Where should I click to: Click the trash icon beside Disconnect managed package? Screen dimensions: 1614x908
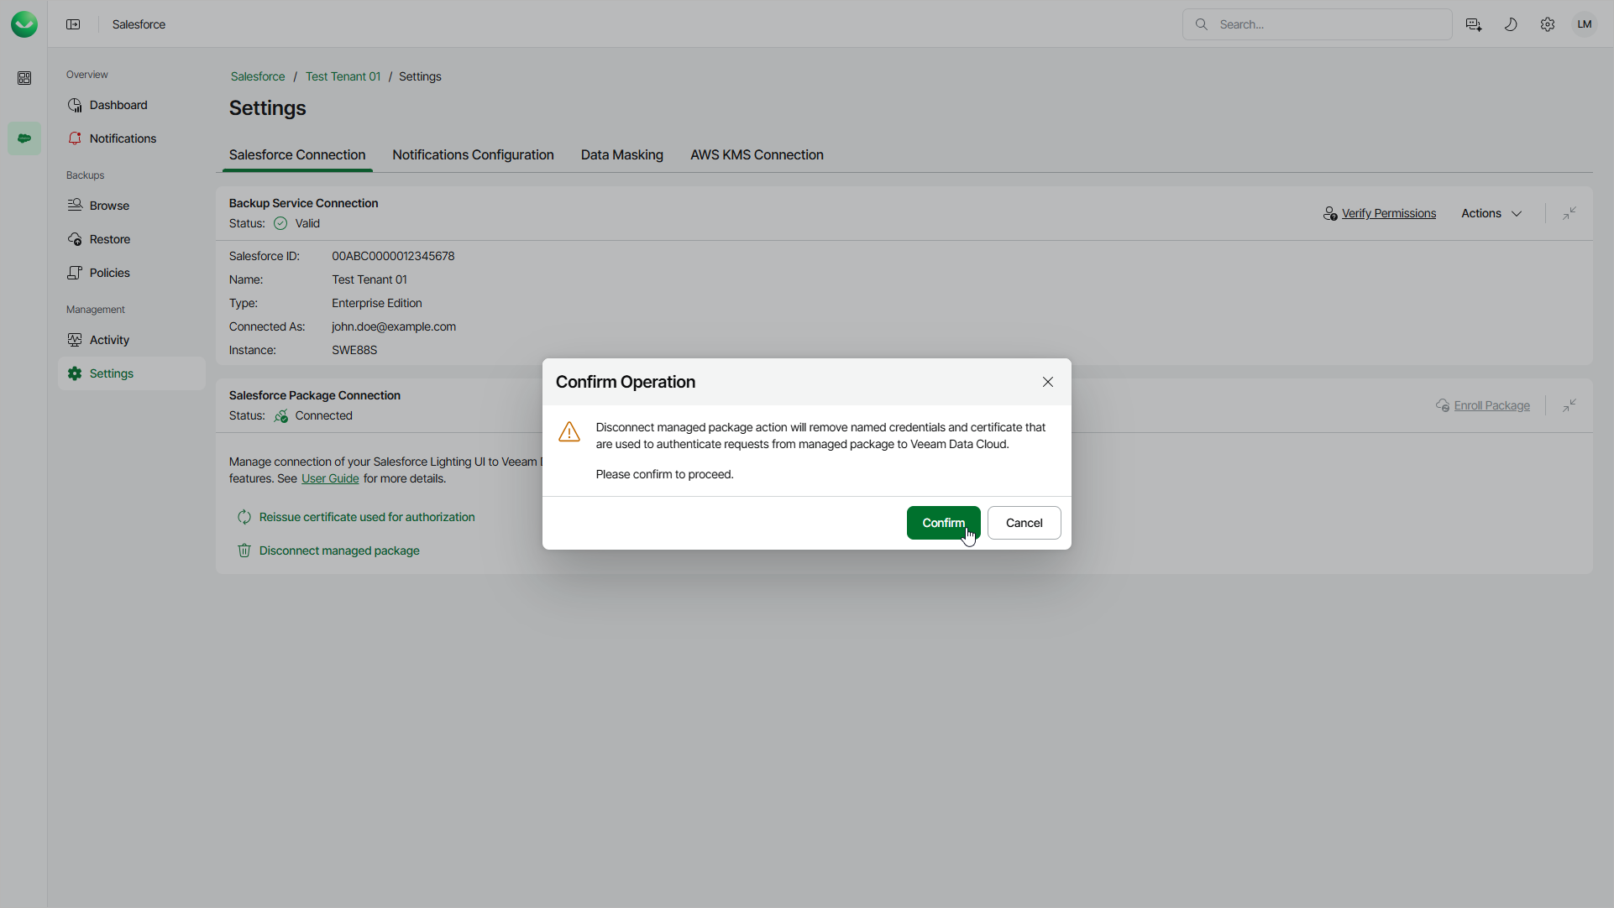pos(244,551)
